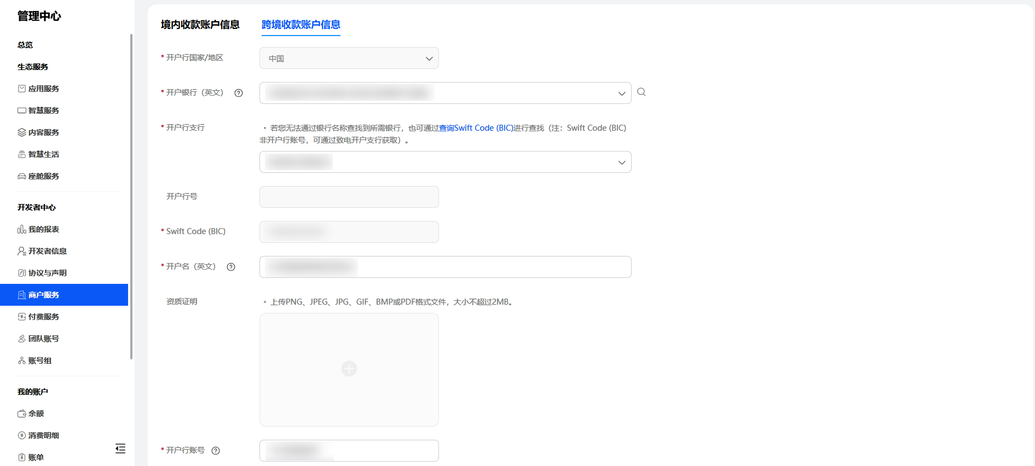Click the 我的报表 chart icon
The width and height of the screenshot is (1035, 466).
(x=22, y=229)
